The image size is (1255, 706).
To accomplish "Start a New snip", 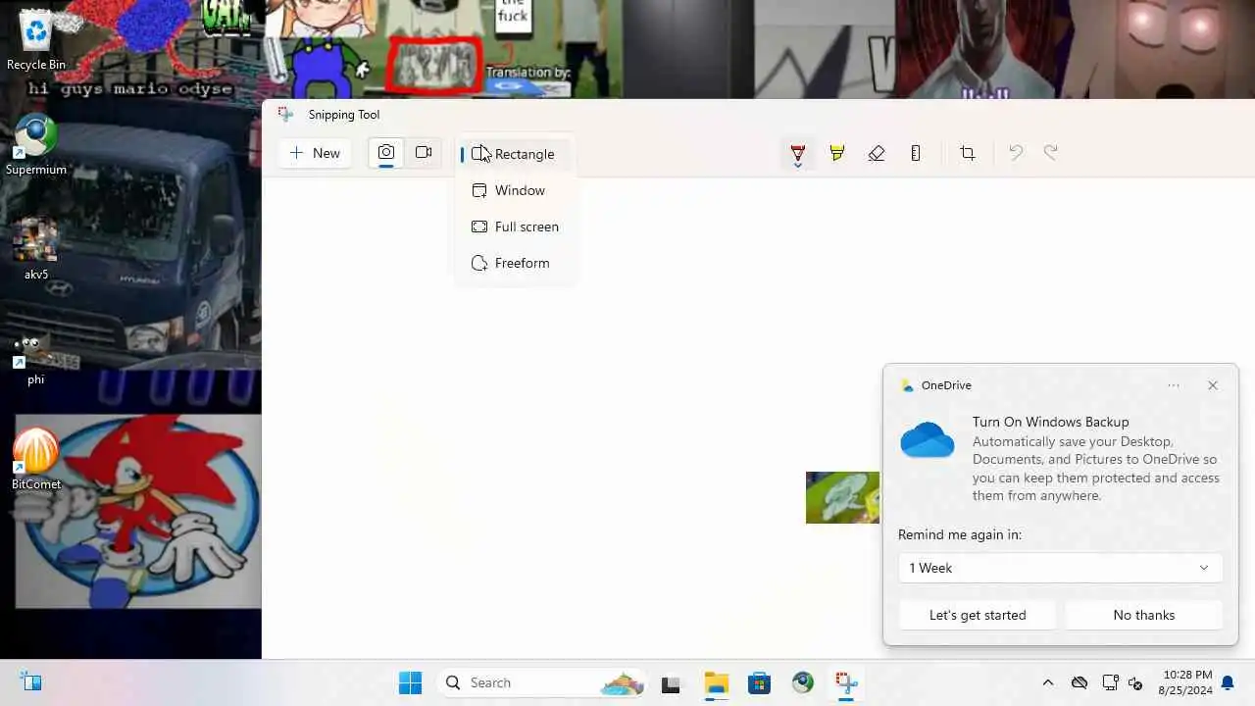I will [x=315, y=153].
